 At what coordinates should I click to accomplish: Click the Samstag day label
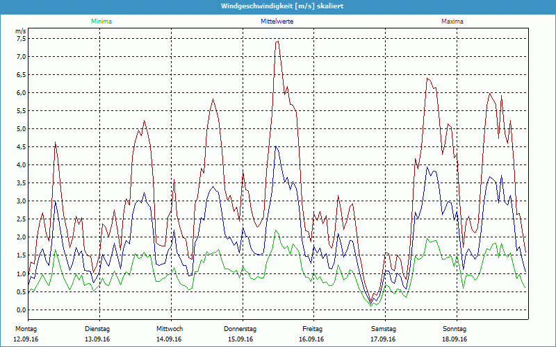[x=384, y=329]
